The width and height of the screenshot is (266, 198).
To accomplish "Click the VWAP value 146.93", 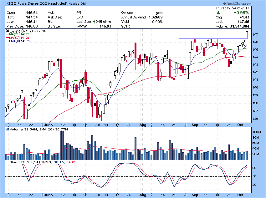I will click(105, 26).
